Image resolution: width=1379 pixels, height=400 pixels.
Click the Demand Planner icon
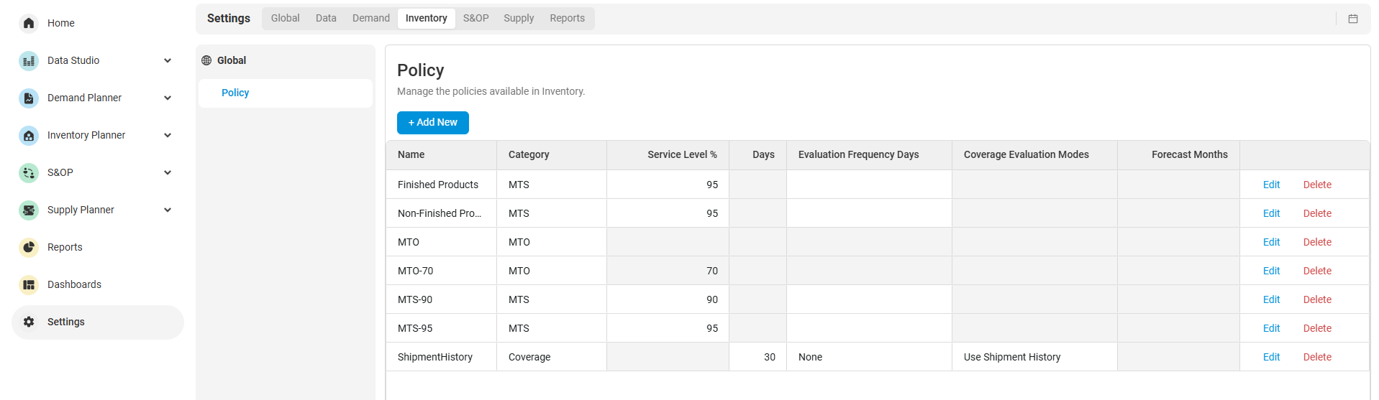(x=29, y=98)
